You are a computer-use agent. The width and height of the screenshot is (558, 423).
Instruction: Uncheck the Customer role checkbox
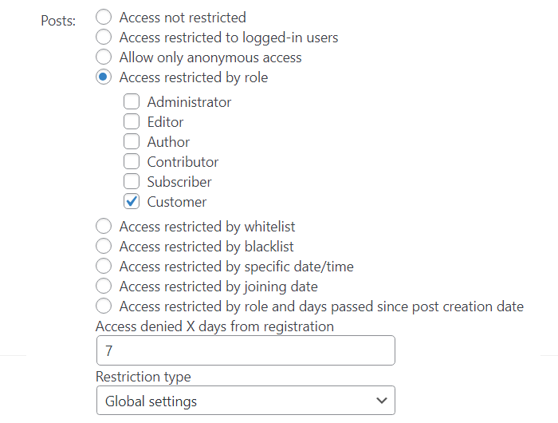[132, 201]
